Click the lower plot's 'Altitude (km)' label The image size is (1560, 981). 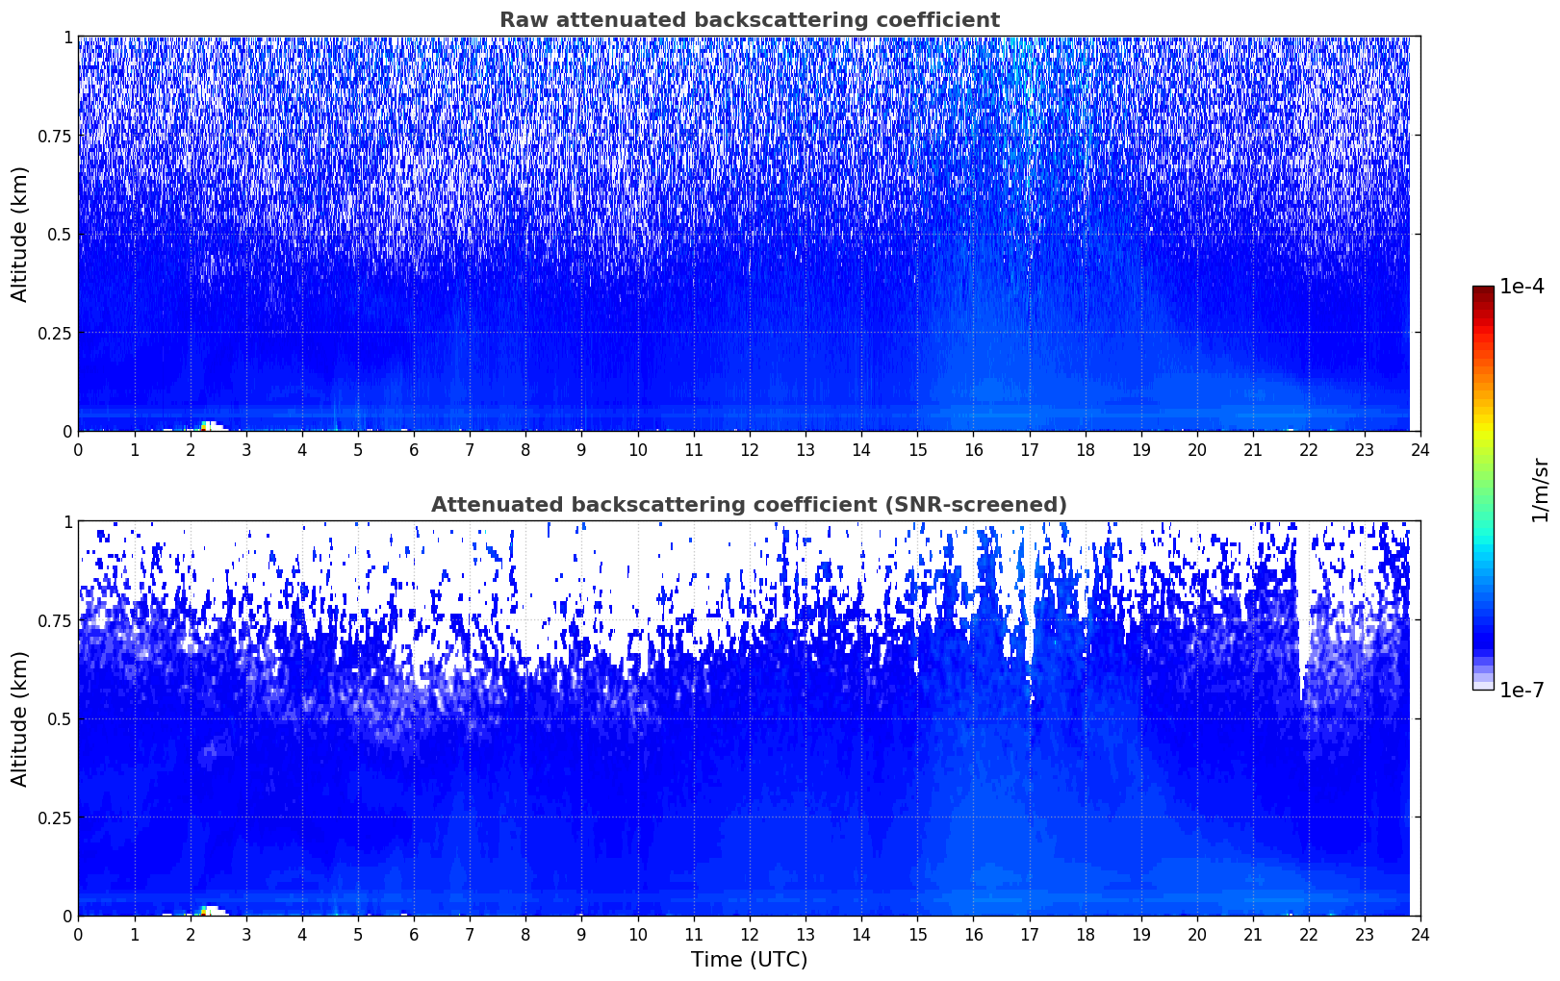(x=20, y=718)
